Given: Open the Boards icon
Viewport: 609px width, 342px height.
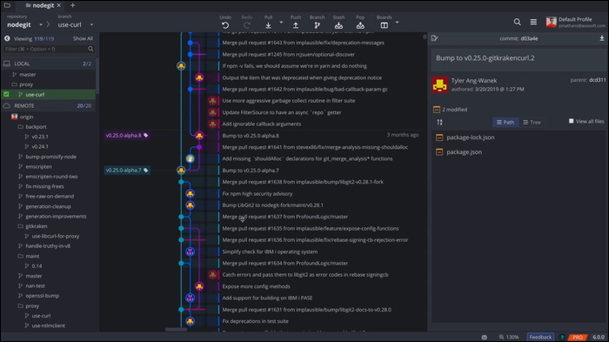Looking at the screenshot, I should click(385, 25).
